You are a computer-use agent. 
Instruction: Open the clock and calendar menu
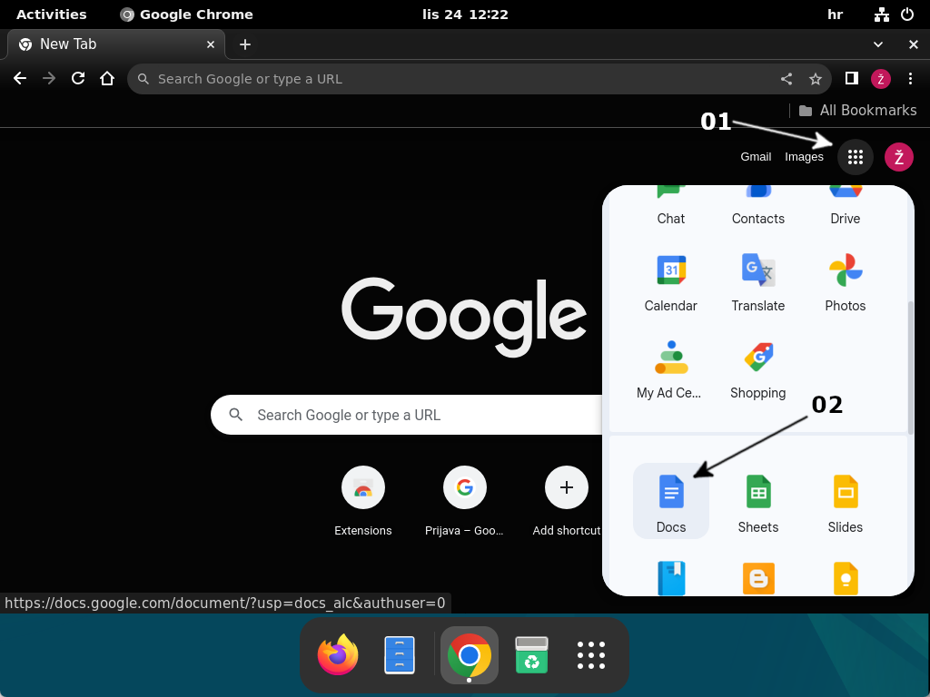point(465,15)
